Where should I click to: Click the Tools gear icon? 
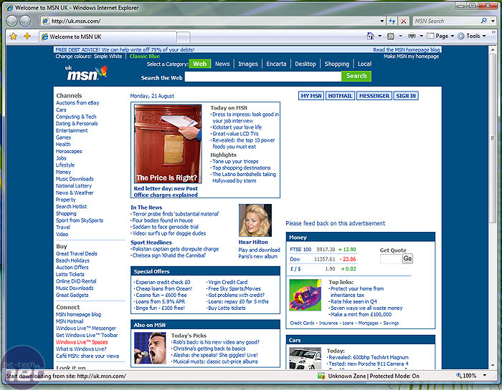[460, 36]
